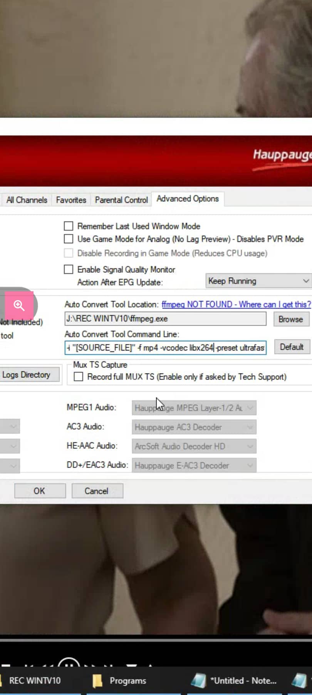This screenshot has width=312, height=695.
Task: Open the Favorites tab
Action: [x=71, y=200]
